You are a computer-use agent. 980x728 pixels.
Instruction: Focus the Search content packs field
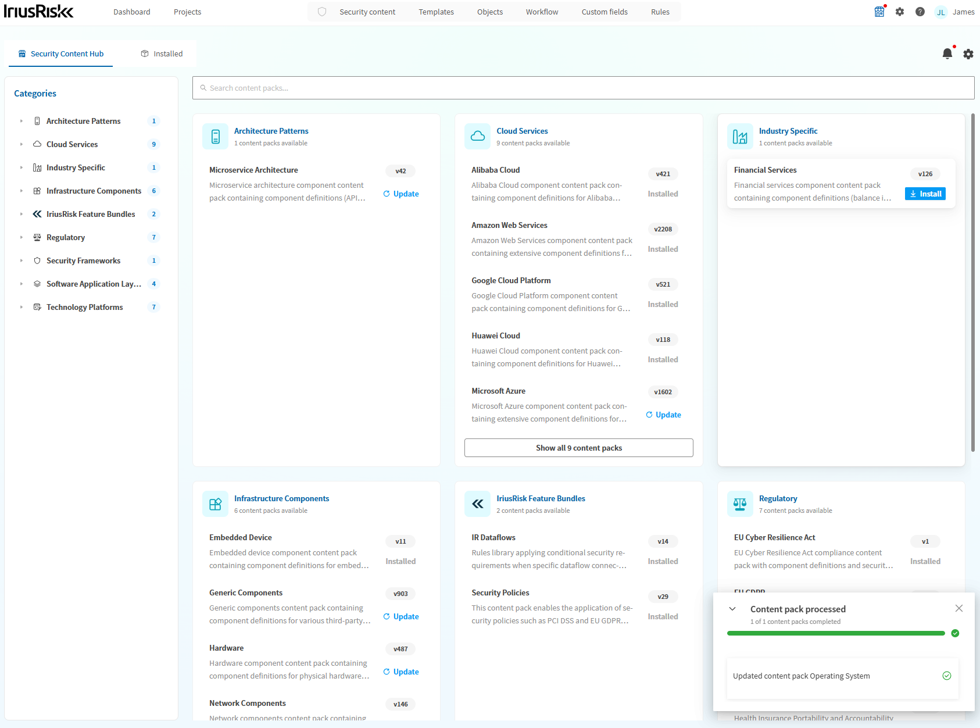[583, 88]
